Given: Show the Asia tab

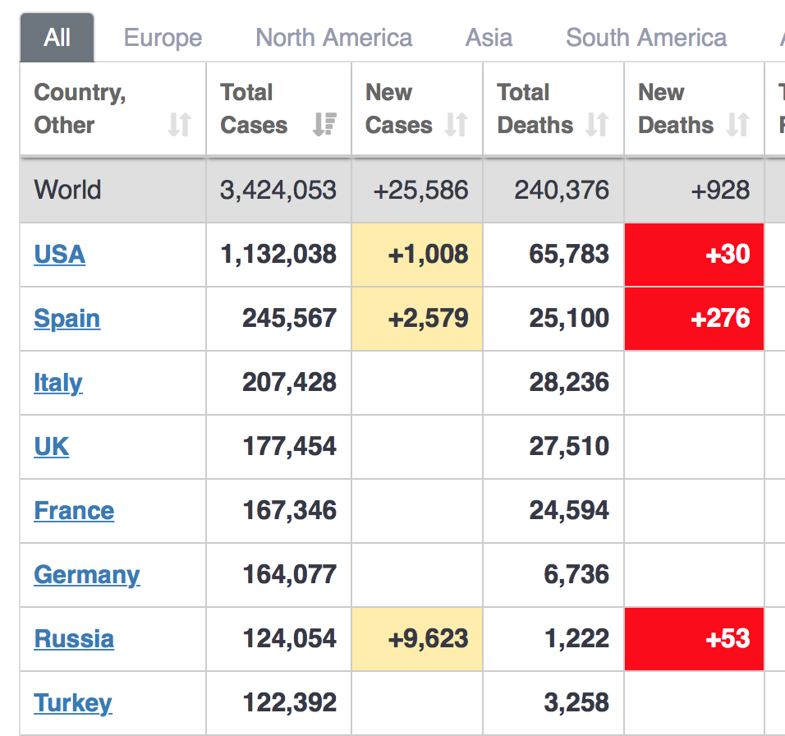Looking at the screenshot, I should click(x=489, y=38).
